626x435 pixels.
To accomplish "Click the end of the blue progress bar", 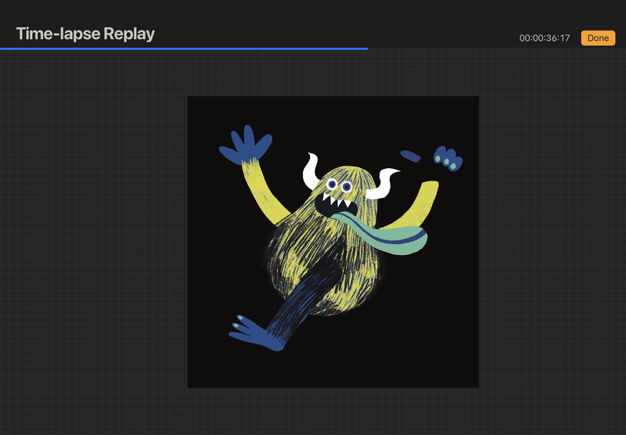I will (x=366, y=49).
